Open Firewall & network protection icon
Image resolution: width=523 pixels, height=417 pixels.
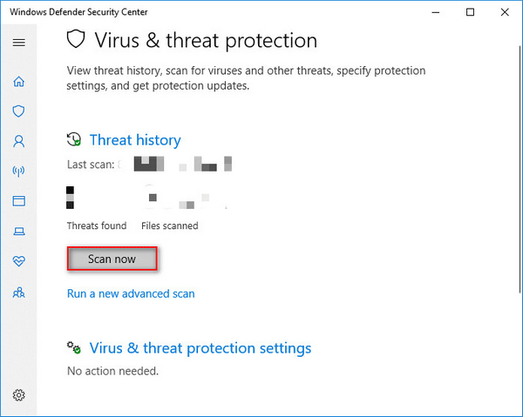click(18, 172)
